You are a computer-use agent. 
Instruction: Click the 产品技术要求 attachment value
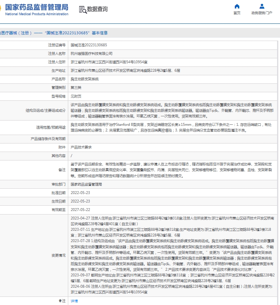click(x=81, y=147)
